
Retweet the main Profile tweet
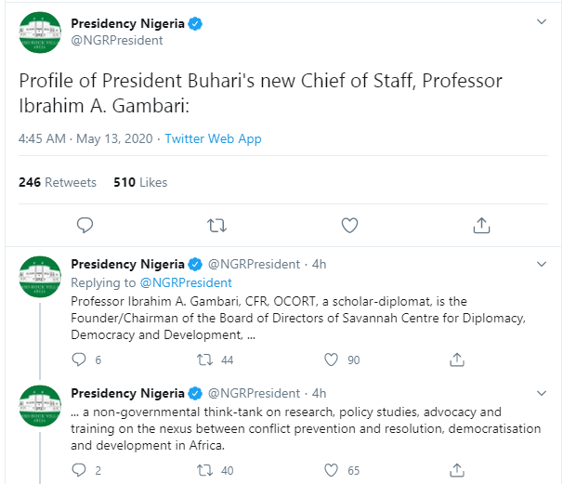216,226
